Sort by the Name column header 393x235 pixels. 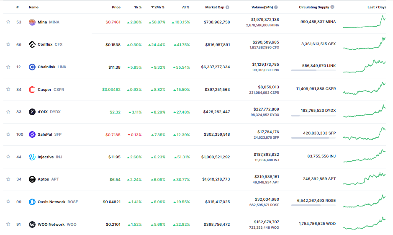coord(33,8)
